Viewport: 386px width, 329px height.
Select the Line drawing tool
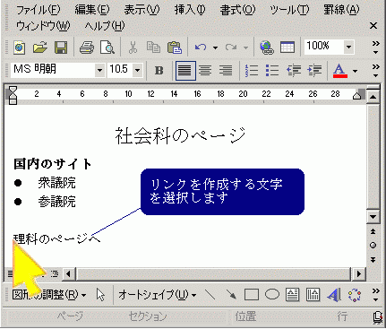point(210,295)
